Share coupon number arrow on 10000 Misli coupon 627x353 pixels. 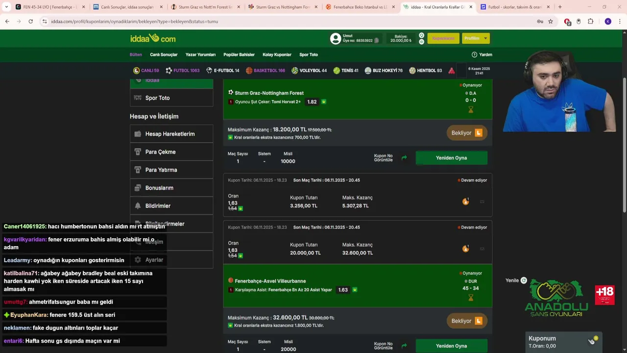(x=404, y=158)
